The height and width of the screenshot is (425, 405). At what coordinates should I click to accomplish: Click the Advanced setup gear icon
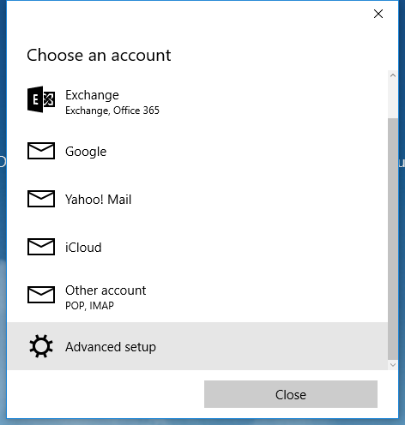(x=41, y=346)
